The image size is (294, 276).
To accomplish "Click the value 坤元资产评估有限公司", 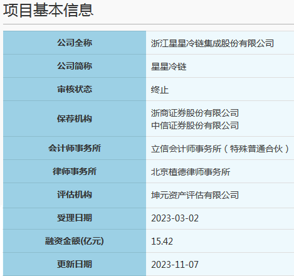I will tap(195, 195).
